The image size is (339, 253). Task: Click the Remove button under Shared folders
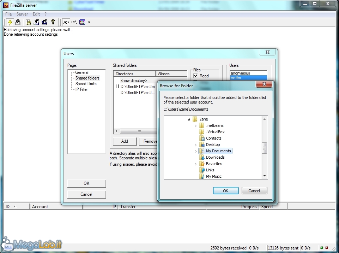pos(149,141)
